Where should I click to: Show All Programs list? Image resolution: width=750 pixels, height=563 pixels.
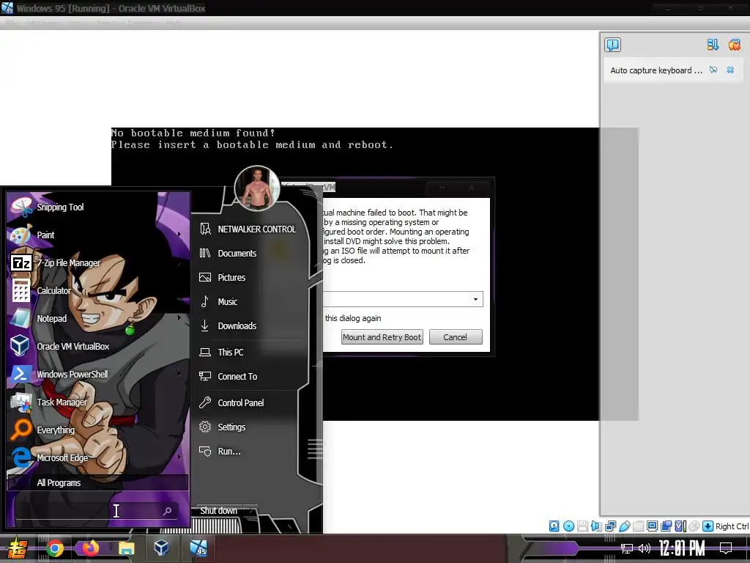[98, 482]
